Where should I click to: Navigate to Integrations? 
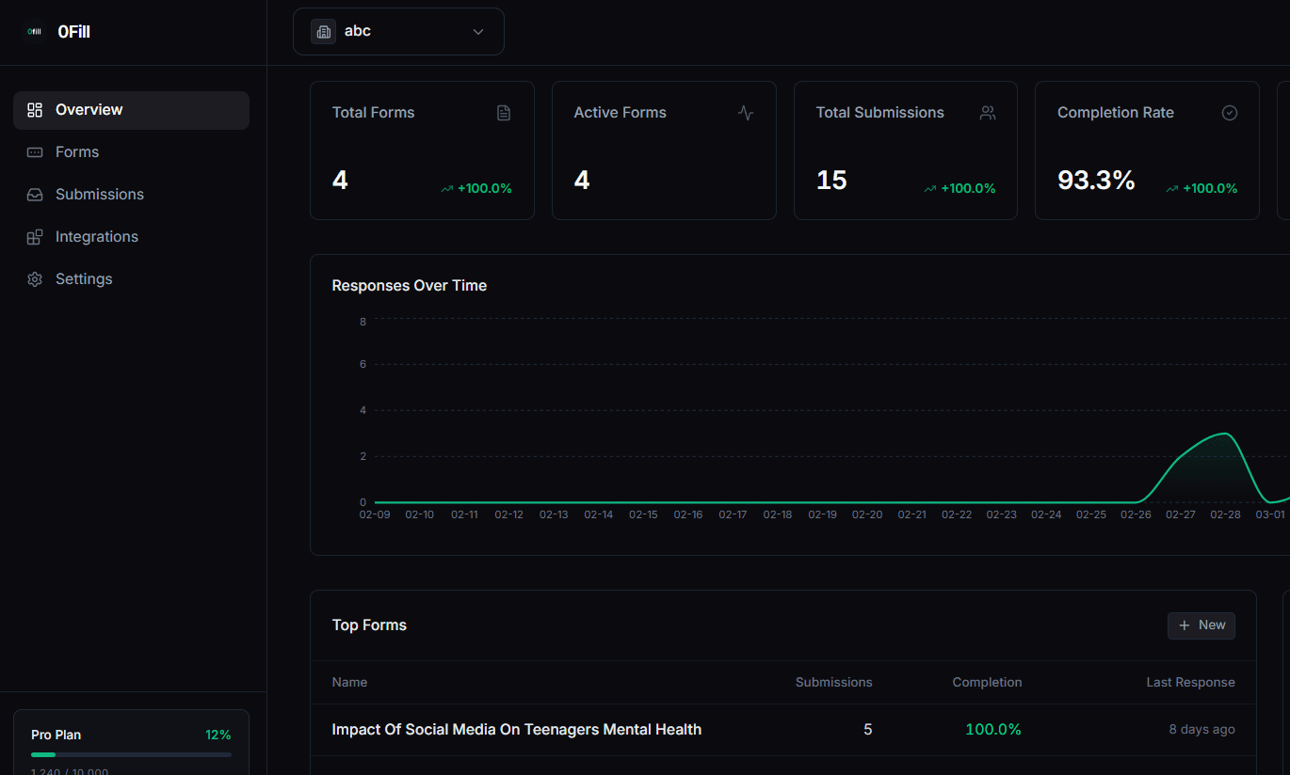pyautogui.click(x=131, y=237)
